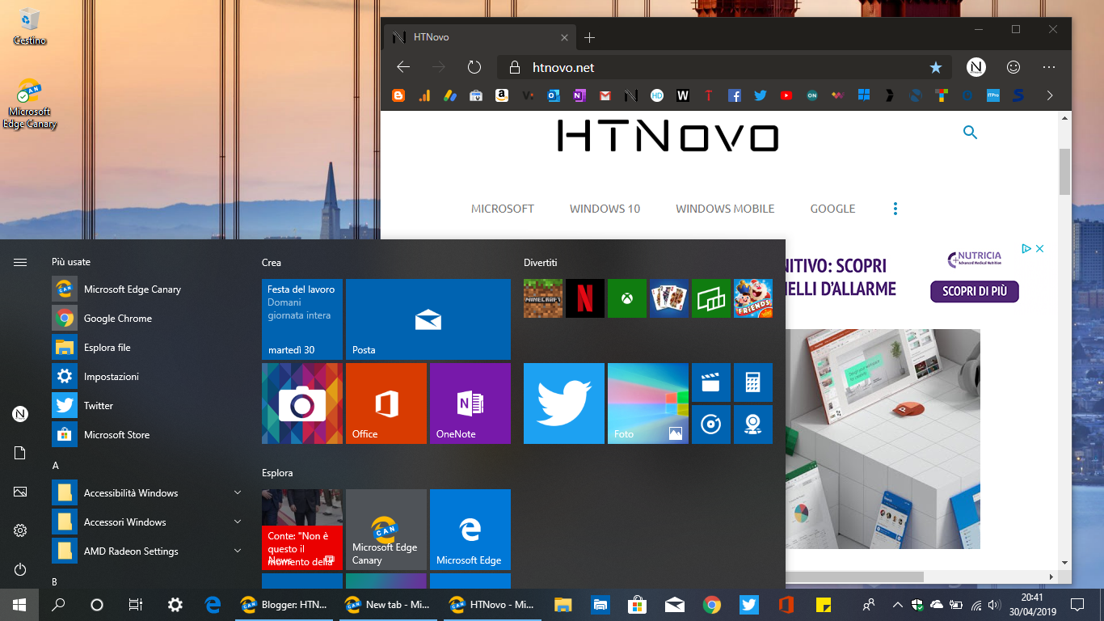The image size is (1104, 621).
Task: Open Documents icon in Start sidebar
Action: pos(20,453)
